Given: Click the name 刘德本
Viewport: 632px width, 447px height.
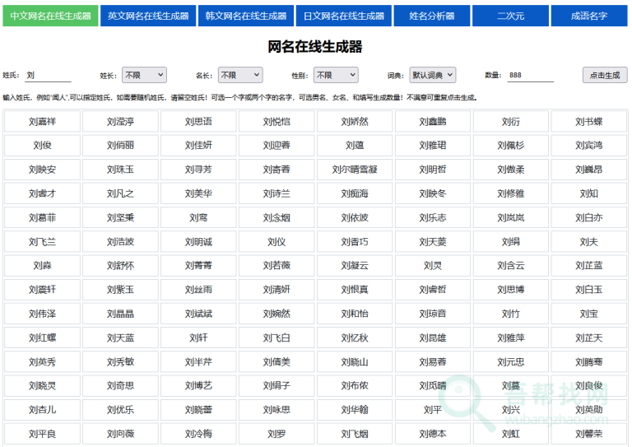Looking at the screenshot, I should (432, 434).
